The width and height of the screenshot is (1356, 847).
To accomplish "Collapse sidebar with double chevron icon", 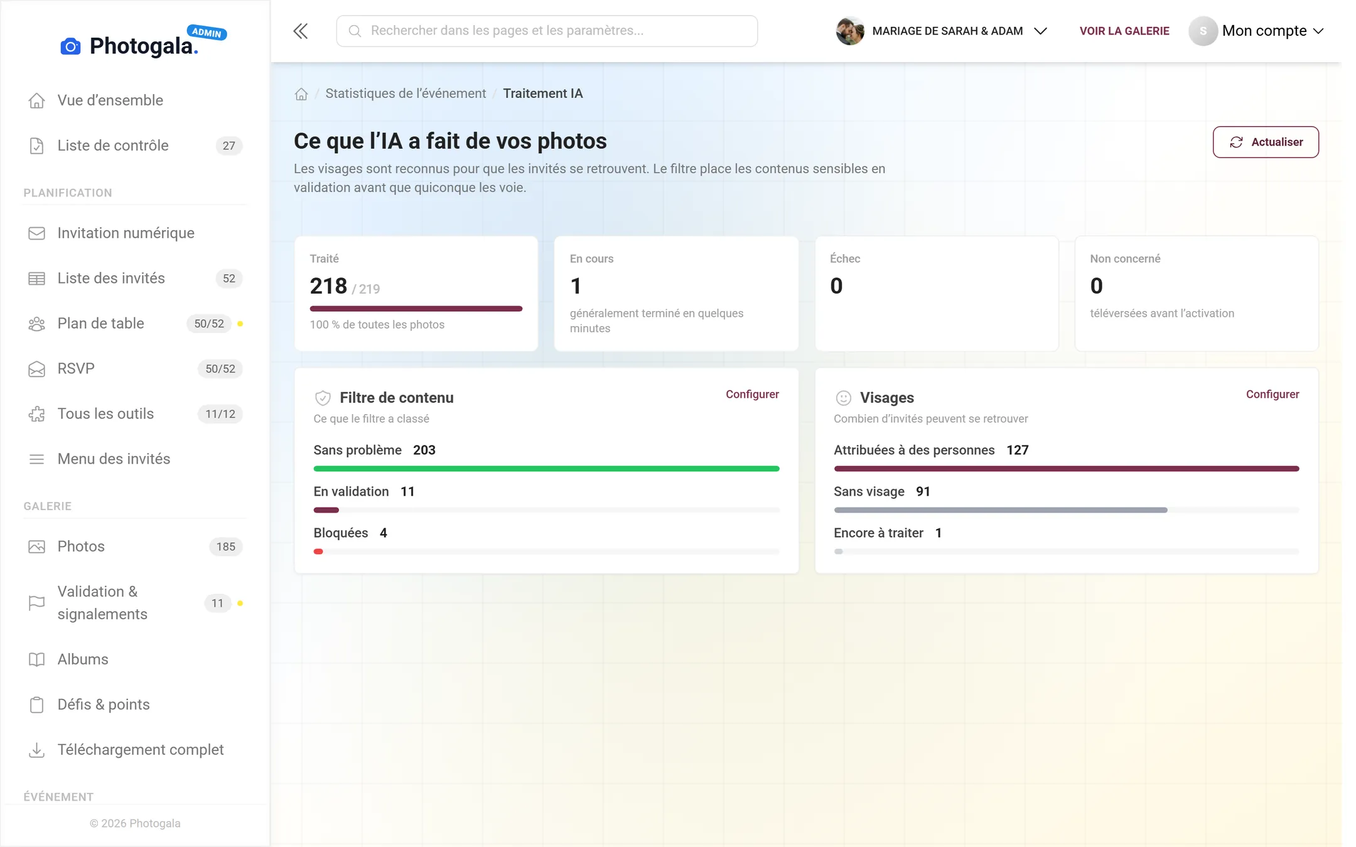I will 301,31.
